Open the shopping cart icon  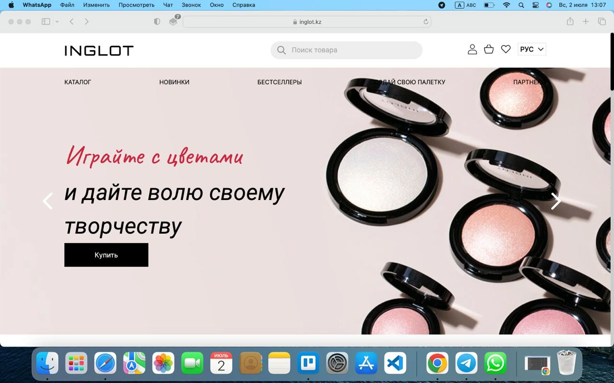click(489, 49)
